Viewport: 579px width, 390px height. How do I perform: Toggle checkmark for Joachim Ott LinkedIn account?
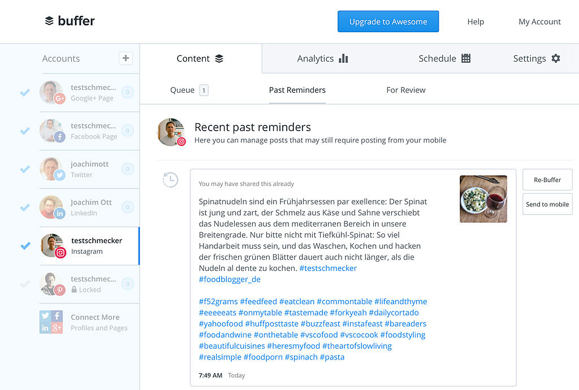pos(25,208)
